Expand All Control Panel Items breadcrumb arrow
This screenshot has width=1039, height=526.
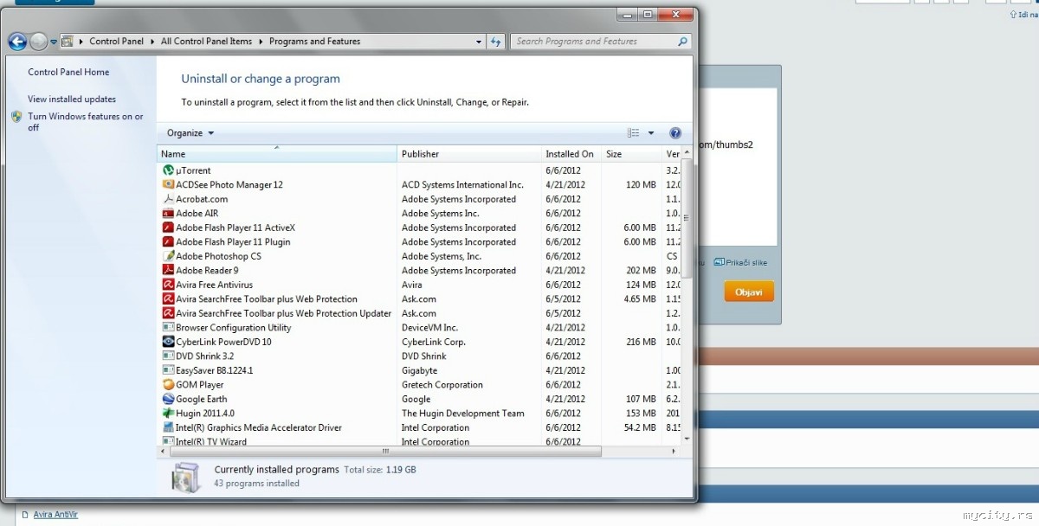point(261,42)
